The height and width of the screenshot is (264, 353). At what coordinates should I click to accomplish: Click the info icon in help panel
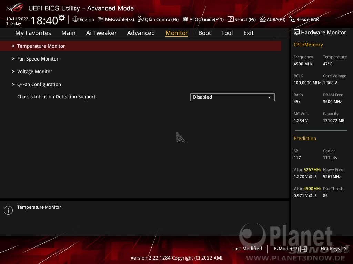tap(8, 210)
